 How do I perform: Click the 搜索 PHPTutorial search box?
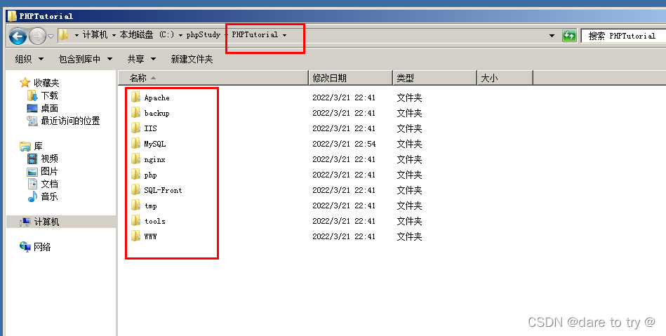(x=623, y=36)
